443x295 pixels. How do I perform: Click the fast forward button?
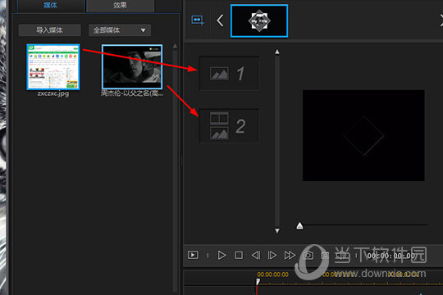(290, 255)
